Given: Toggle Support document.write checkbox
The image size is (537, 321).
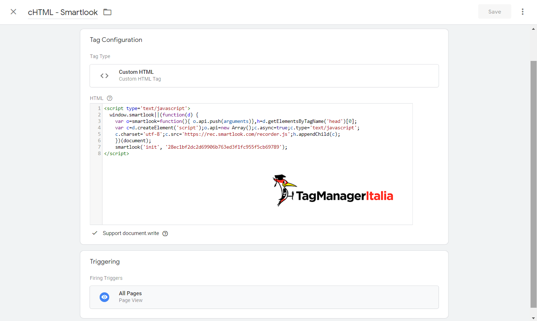Looking at the screenshot, I should (95, 233).
